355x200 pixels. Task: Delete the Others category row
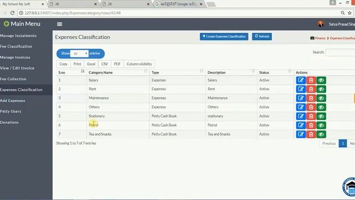pos(311,107)
